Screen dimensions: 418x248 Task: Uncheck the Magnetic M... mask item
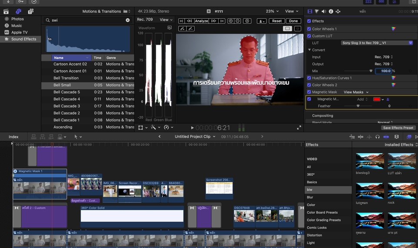point(309,99)
